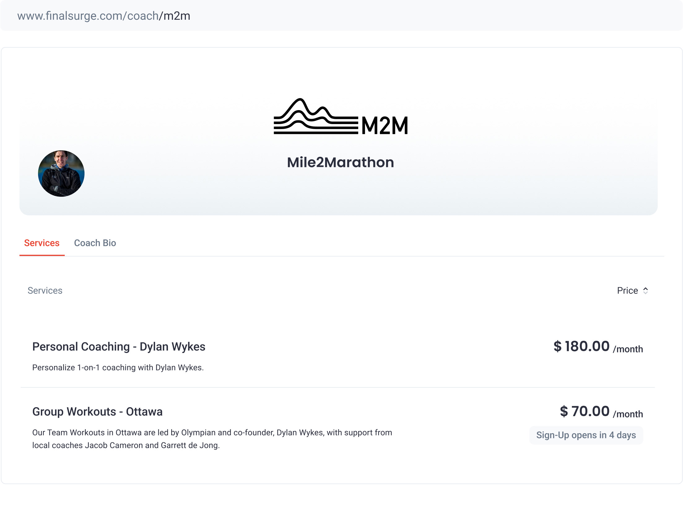Click the /m2m part of the URL
The image size is (683, 530).
(175, 16)
